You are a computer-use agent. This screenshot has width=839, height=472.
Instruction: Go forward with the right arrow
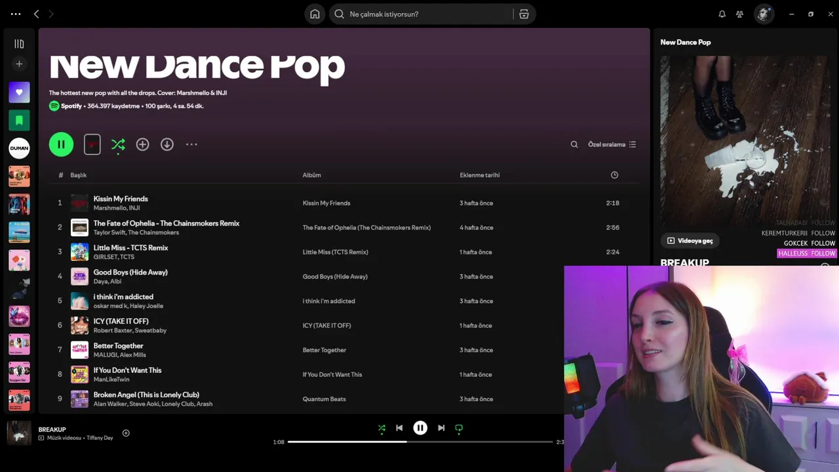[x=51, y=14]
